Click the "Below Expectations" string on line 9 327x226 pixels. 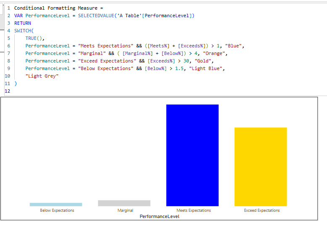(106, 68)
